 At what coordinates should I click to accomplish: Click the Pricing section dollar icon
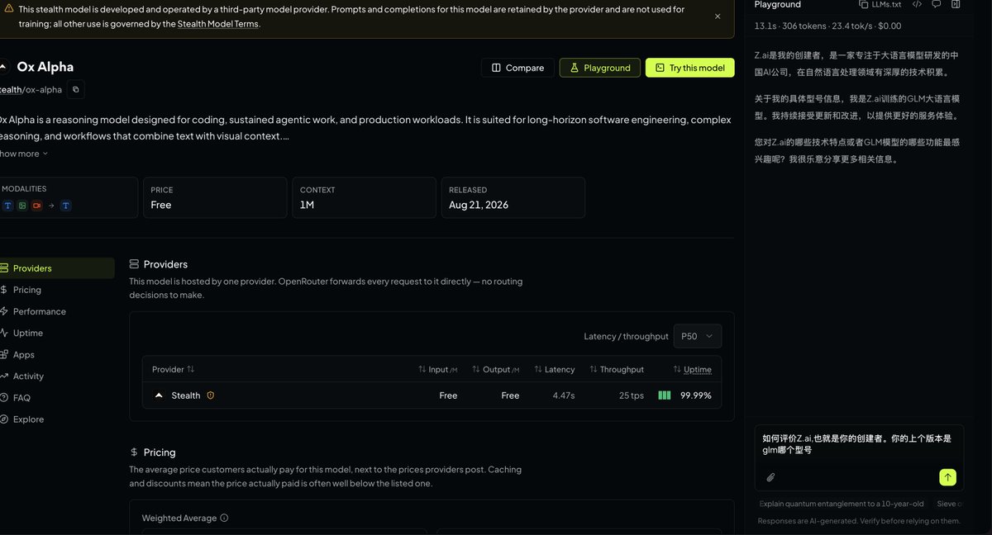[134, 452]
